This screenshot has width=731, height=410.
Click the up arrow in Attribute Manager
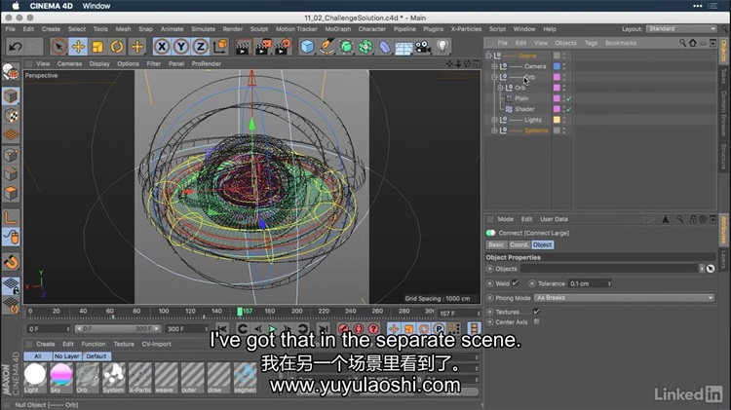click(x=666, y=219)
